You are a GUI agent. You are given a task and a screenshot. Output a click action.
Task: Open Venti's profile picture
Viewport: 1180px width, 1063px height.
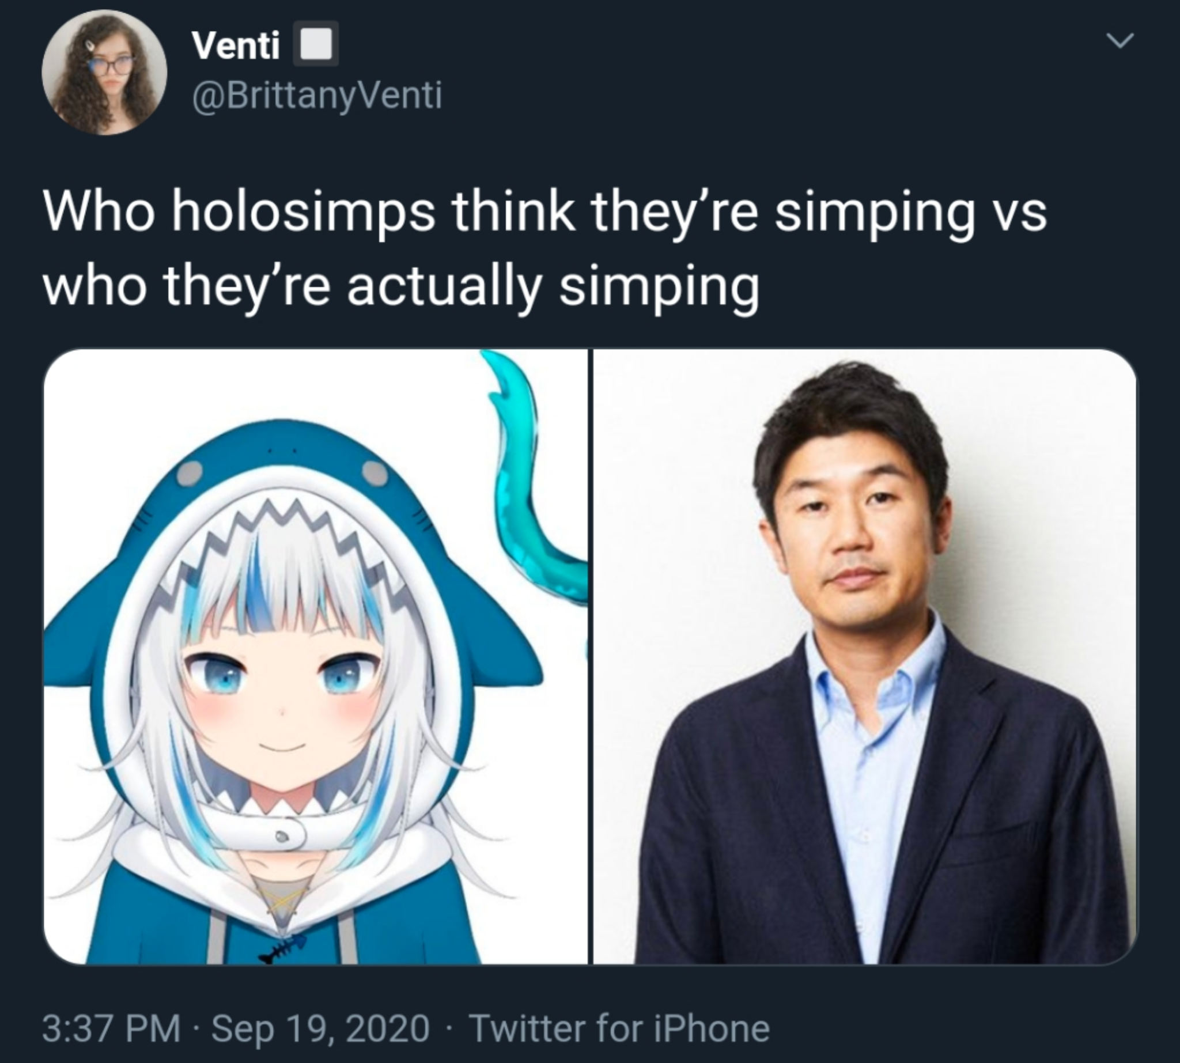tap(104, 73)
